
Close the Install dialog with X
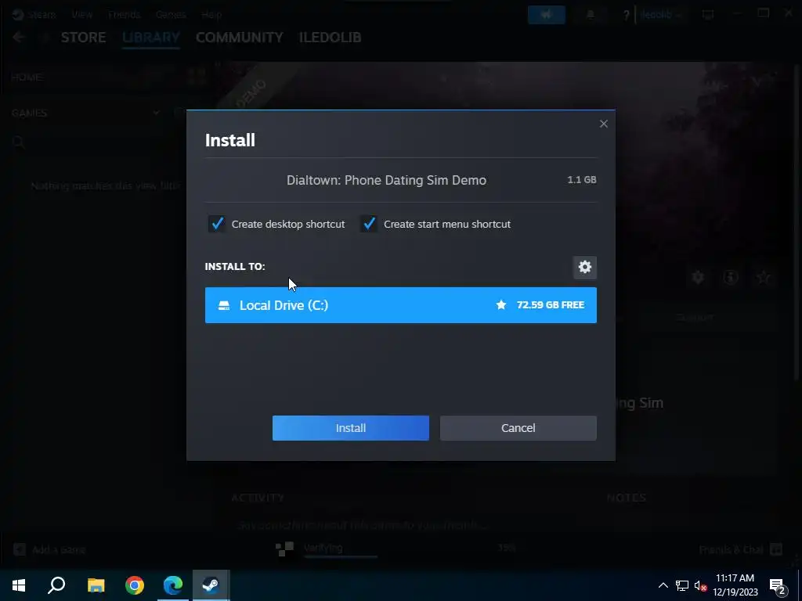pyautogui.click(x=604, y=124)
